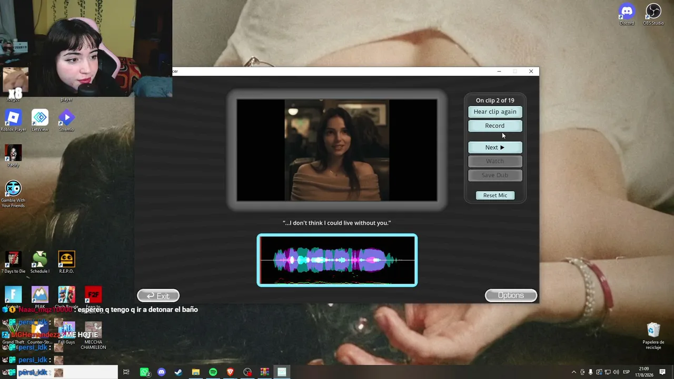Screen dimensions: 674x379
Task: Replay audio with Hear clip again
Action: click(495, 112)
